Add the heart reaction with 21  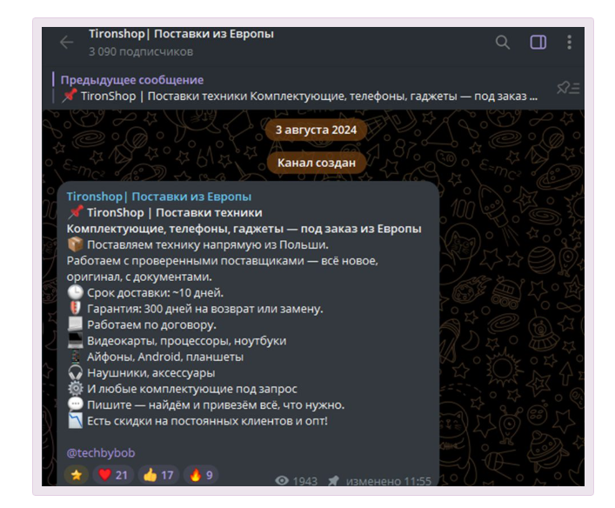113,475
